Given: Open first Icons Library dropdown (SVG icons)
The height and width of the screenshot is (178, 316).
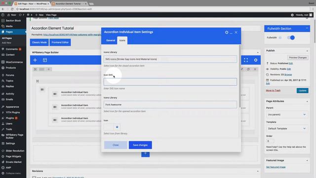Looking at the screenshot, I should point(170,59).
